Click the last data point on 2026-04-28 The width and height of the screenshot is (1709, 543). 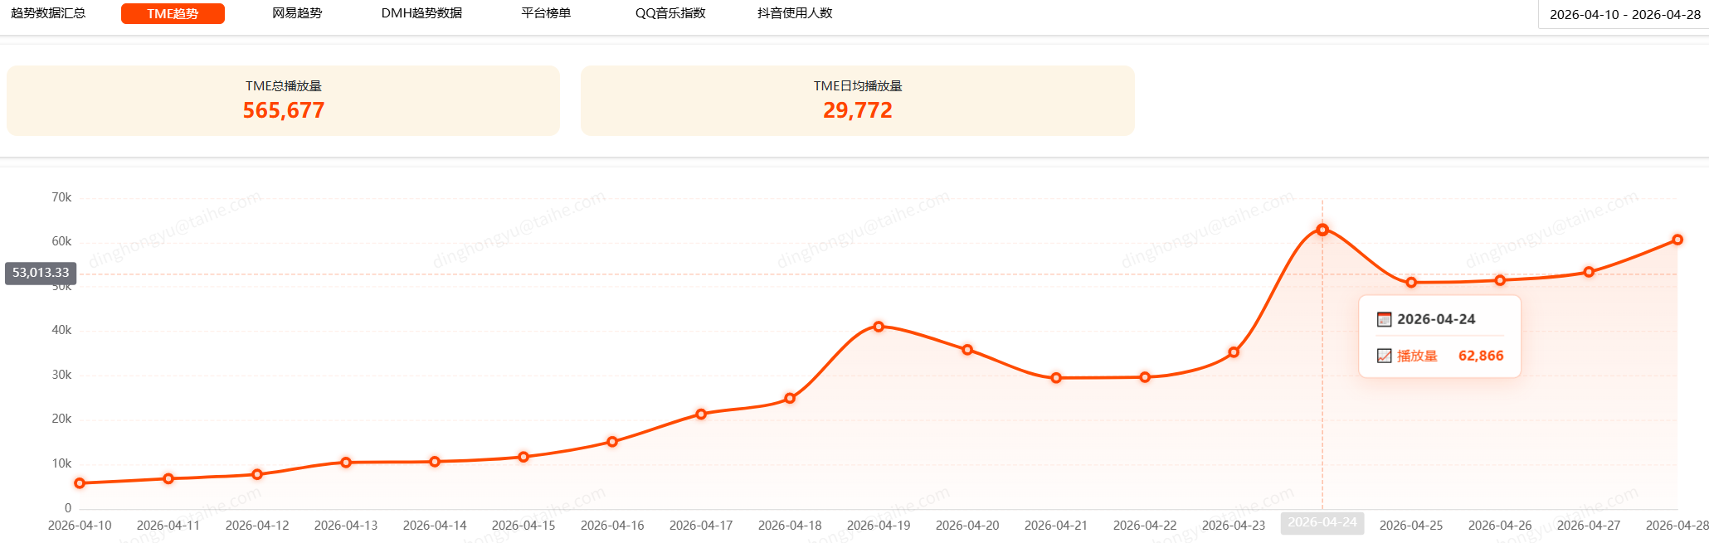(x=1677, y=240)
